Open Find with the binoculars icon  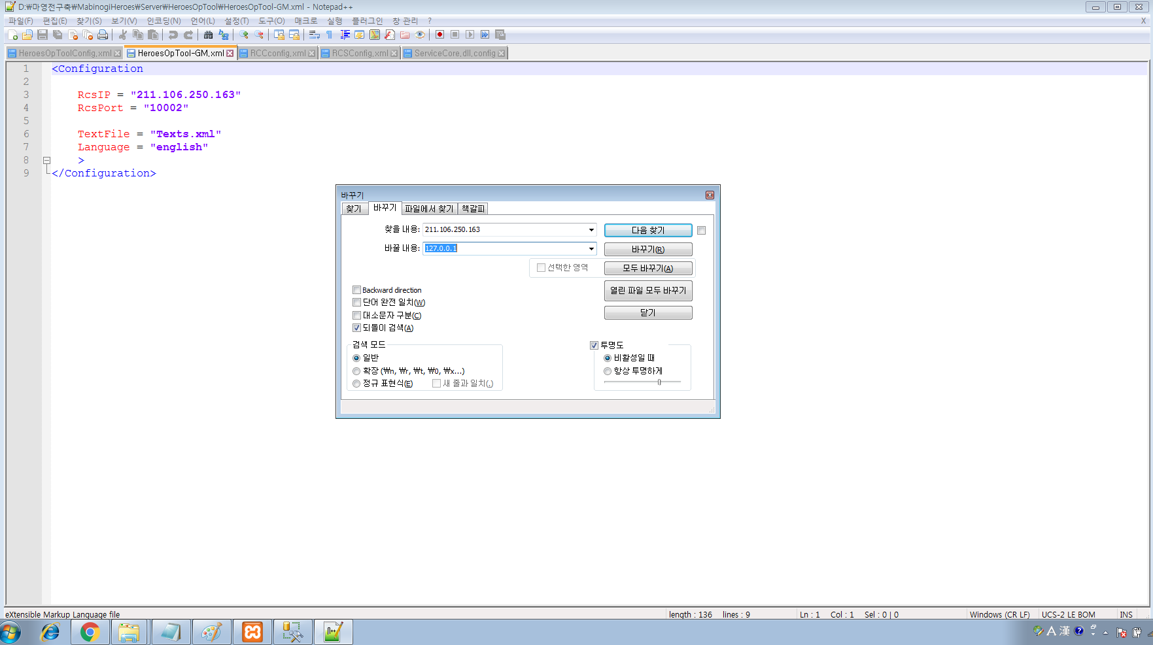coord(209,35)
